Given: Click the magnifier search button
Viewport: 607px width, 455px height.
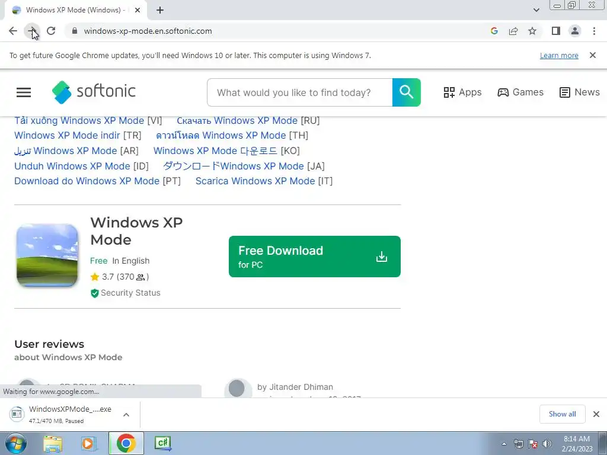Looking at the screenshot, I should [x=407, y=92].
